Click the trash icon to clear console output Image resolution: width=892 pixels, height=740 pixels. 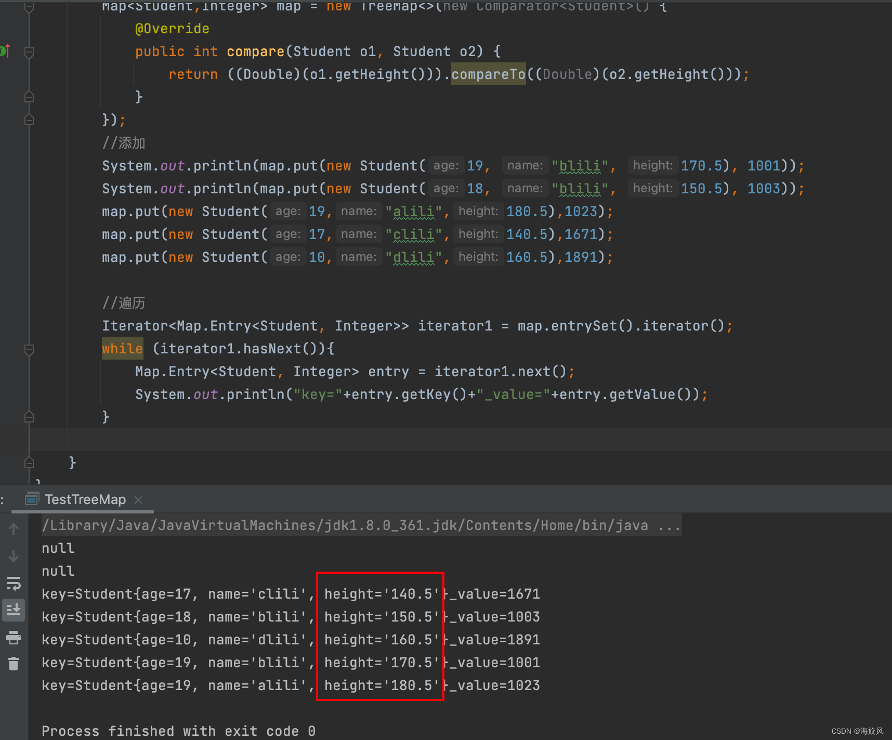pos(14,664)
